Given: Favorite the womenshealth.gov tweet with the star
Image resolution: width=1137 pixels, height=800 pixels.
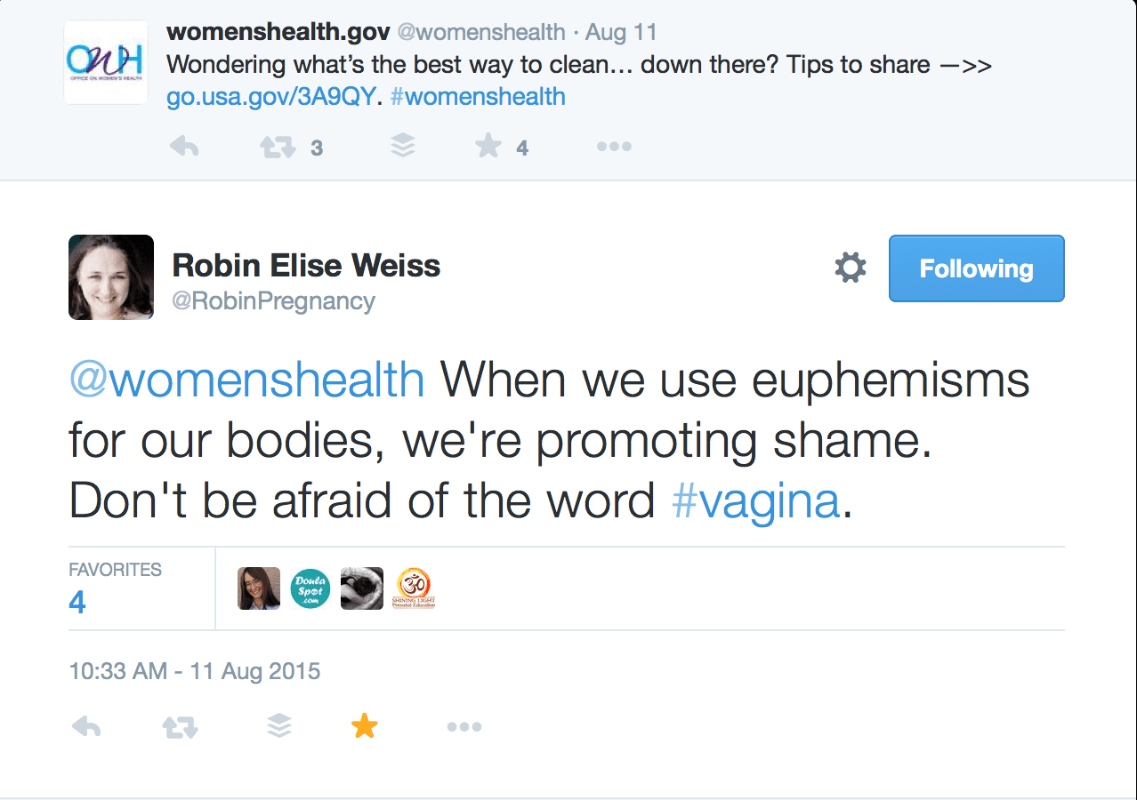Looking at the screenshot, I should pos(488,146).
